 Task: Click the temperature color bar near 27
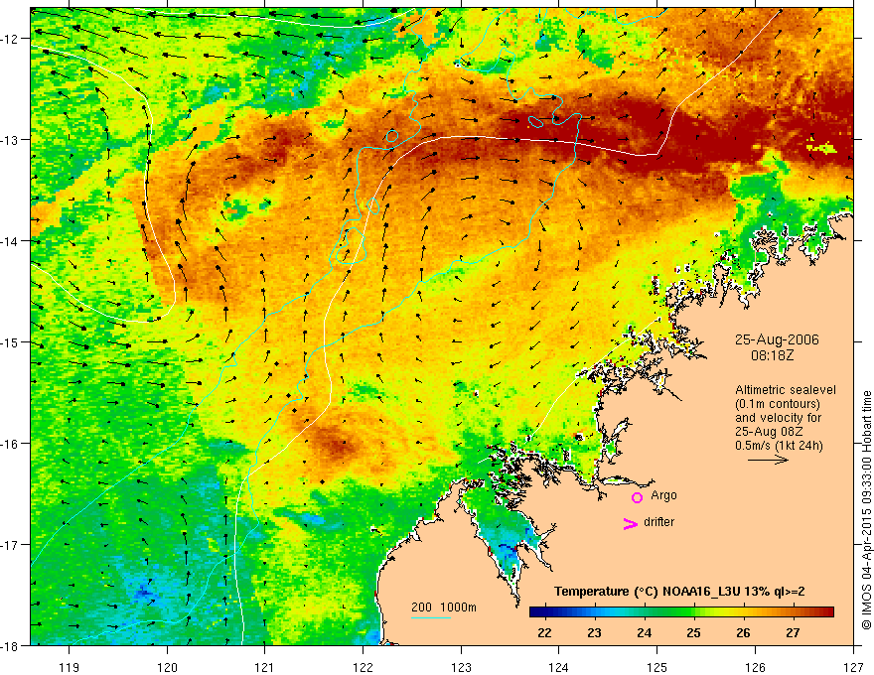(x=794, y=612)
